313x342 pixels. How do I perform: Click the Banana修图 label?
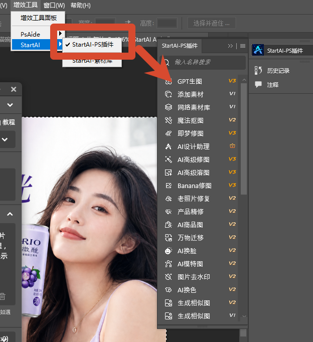coord(194,186)
